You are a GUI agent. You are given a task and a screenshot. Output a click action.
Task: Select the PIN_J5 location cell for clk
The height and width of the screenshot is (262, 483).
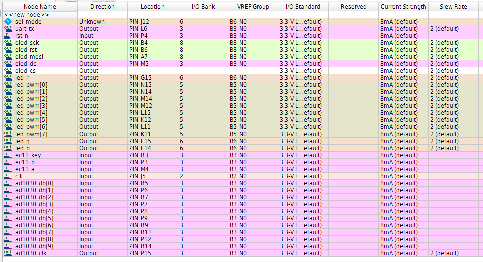[152, 176]
